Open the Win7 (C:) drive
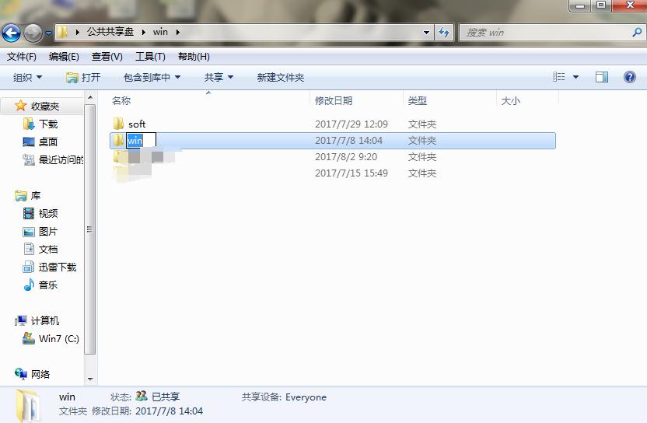This screenshot has width=647, height=423. click(x=59, y=339)
